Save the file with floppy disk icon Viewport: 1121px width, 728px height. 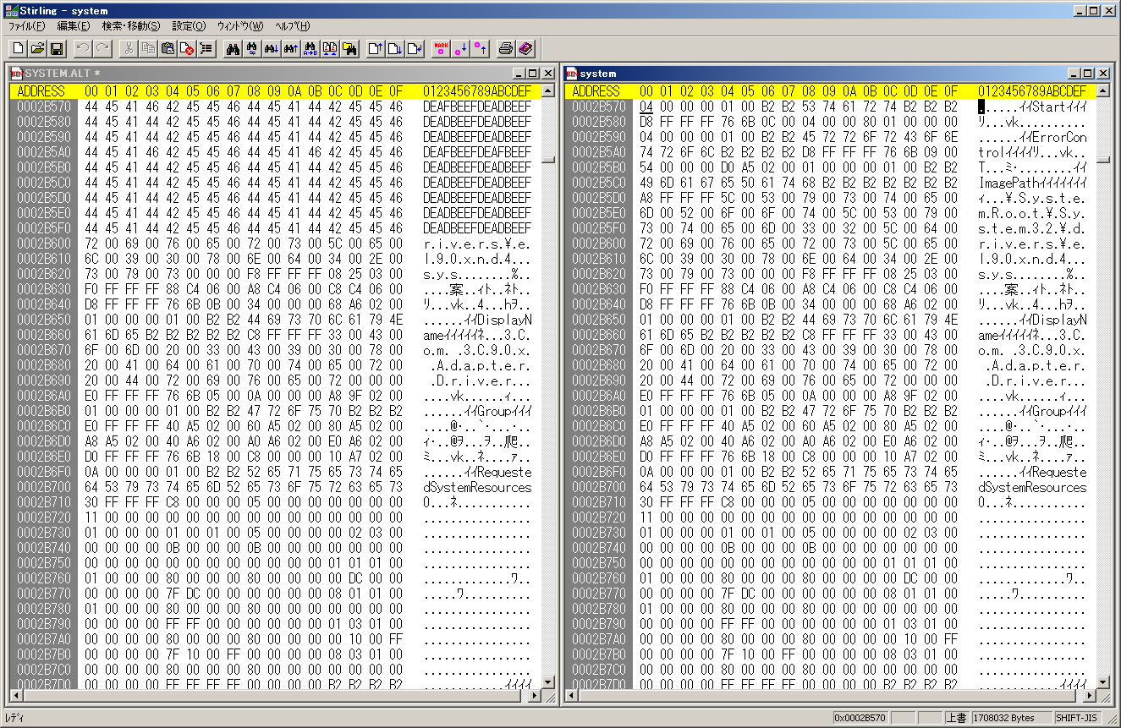(57, 48)
